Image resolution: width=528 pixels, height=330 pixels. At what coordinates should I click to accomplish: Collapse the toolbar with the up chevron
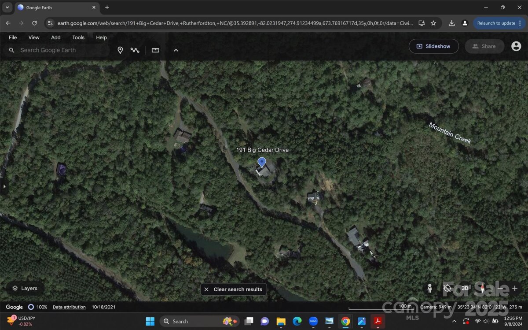(x=176, y=50)
